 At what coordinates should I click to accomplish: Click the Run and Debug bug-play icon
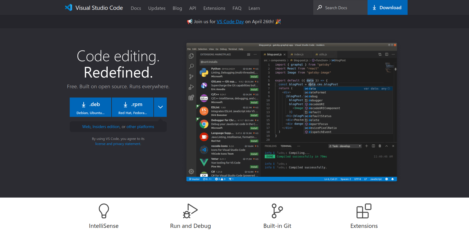pos(190,211)
